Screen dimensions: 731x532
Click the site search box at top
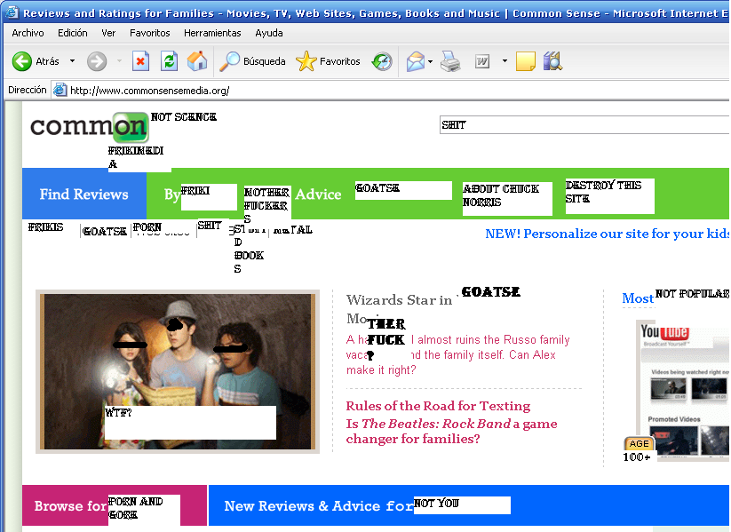point(584,125)
